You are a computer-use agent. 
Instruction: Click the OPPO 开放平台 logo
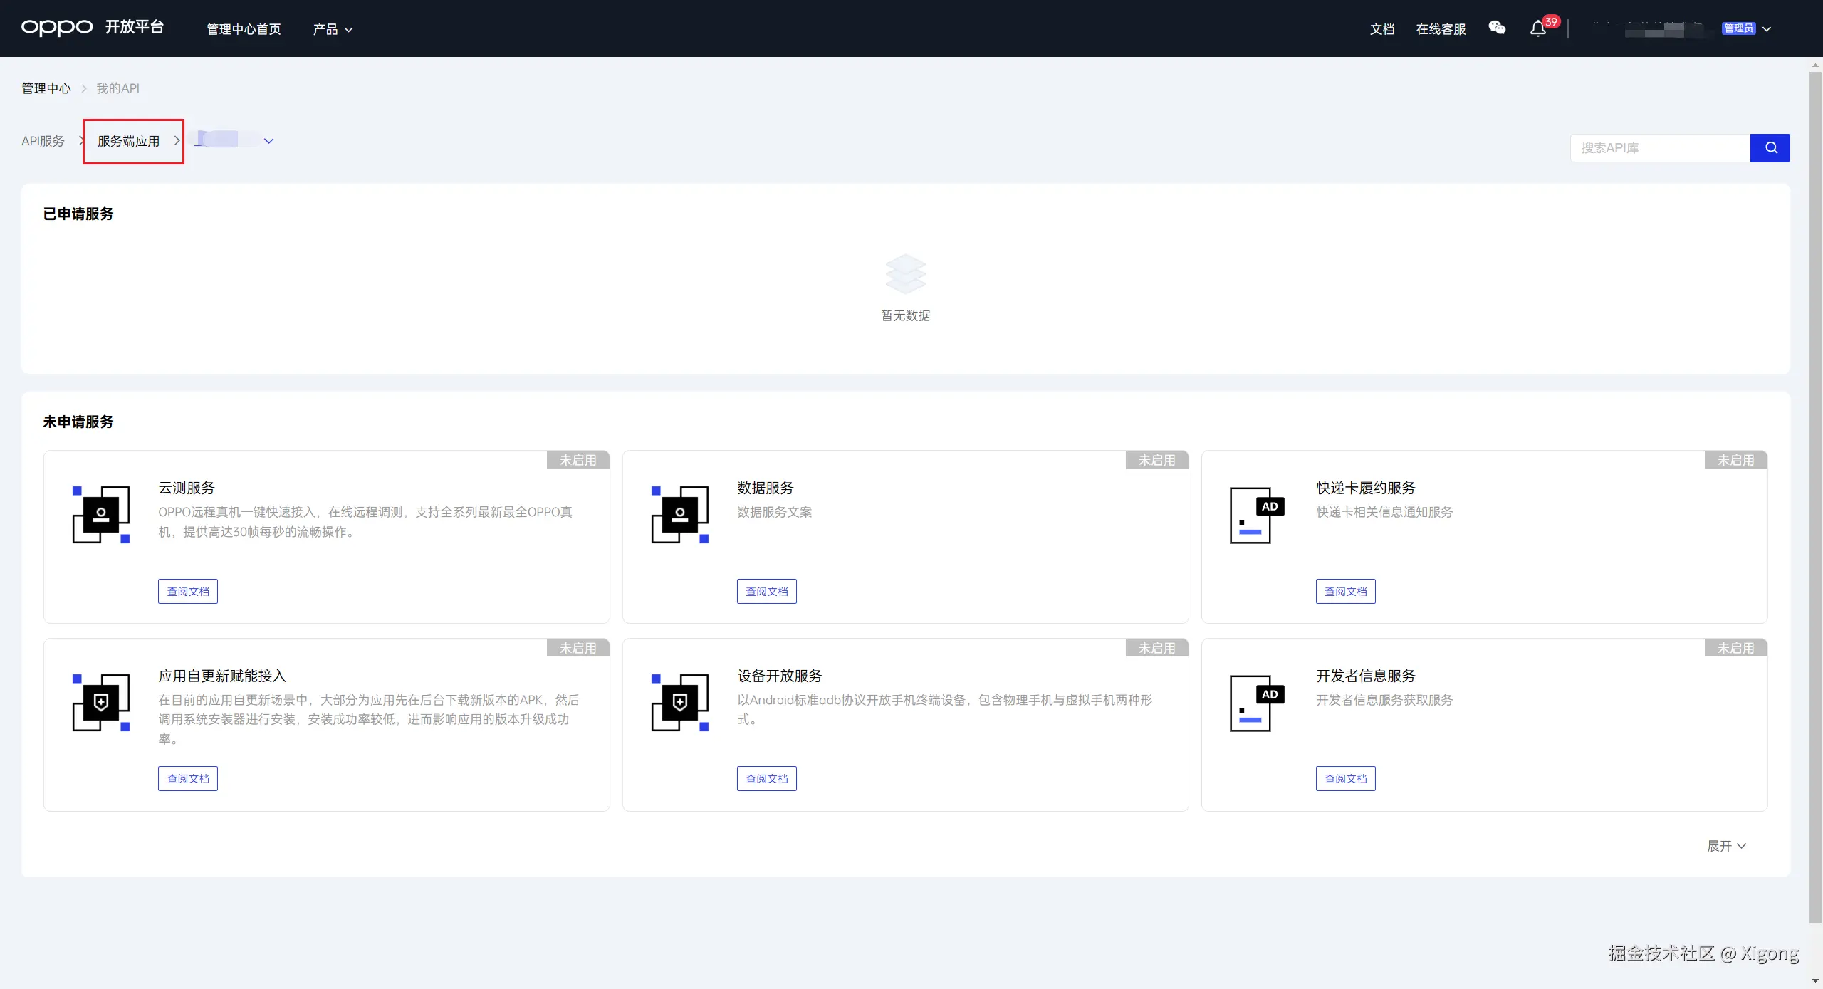click(x=93, y=28)
